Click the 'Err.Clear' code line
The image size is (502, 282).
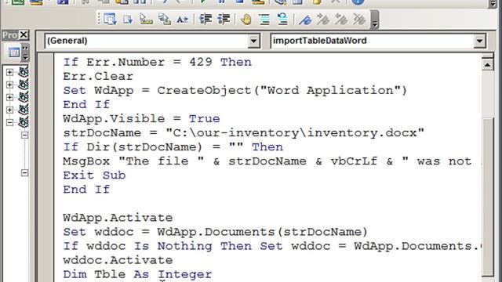[97, 77]
